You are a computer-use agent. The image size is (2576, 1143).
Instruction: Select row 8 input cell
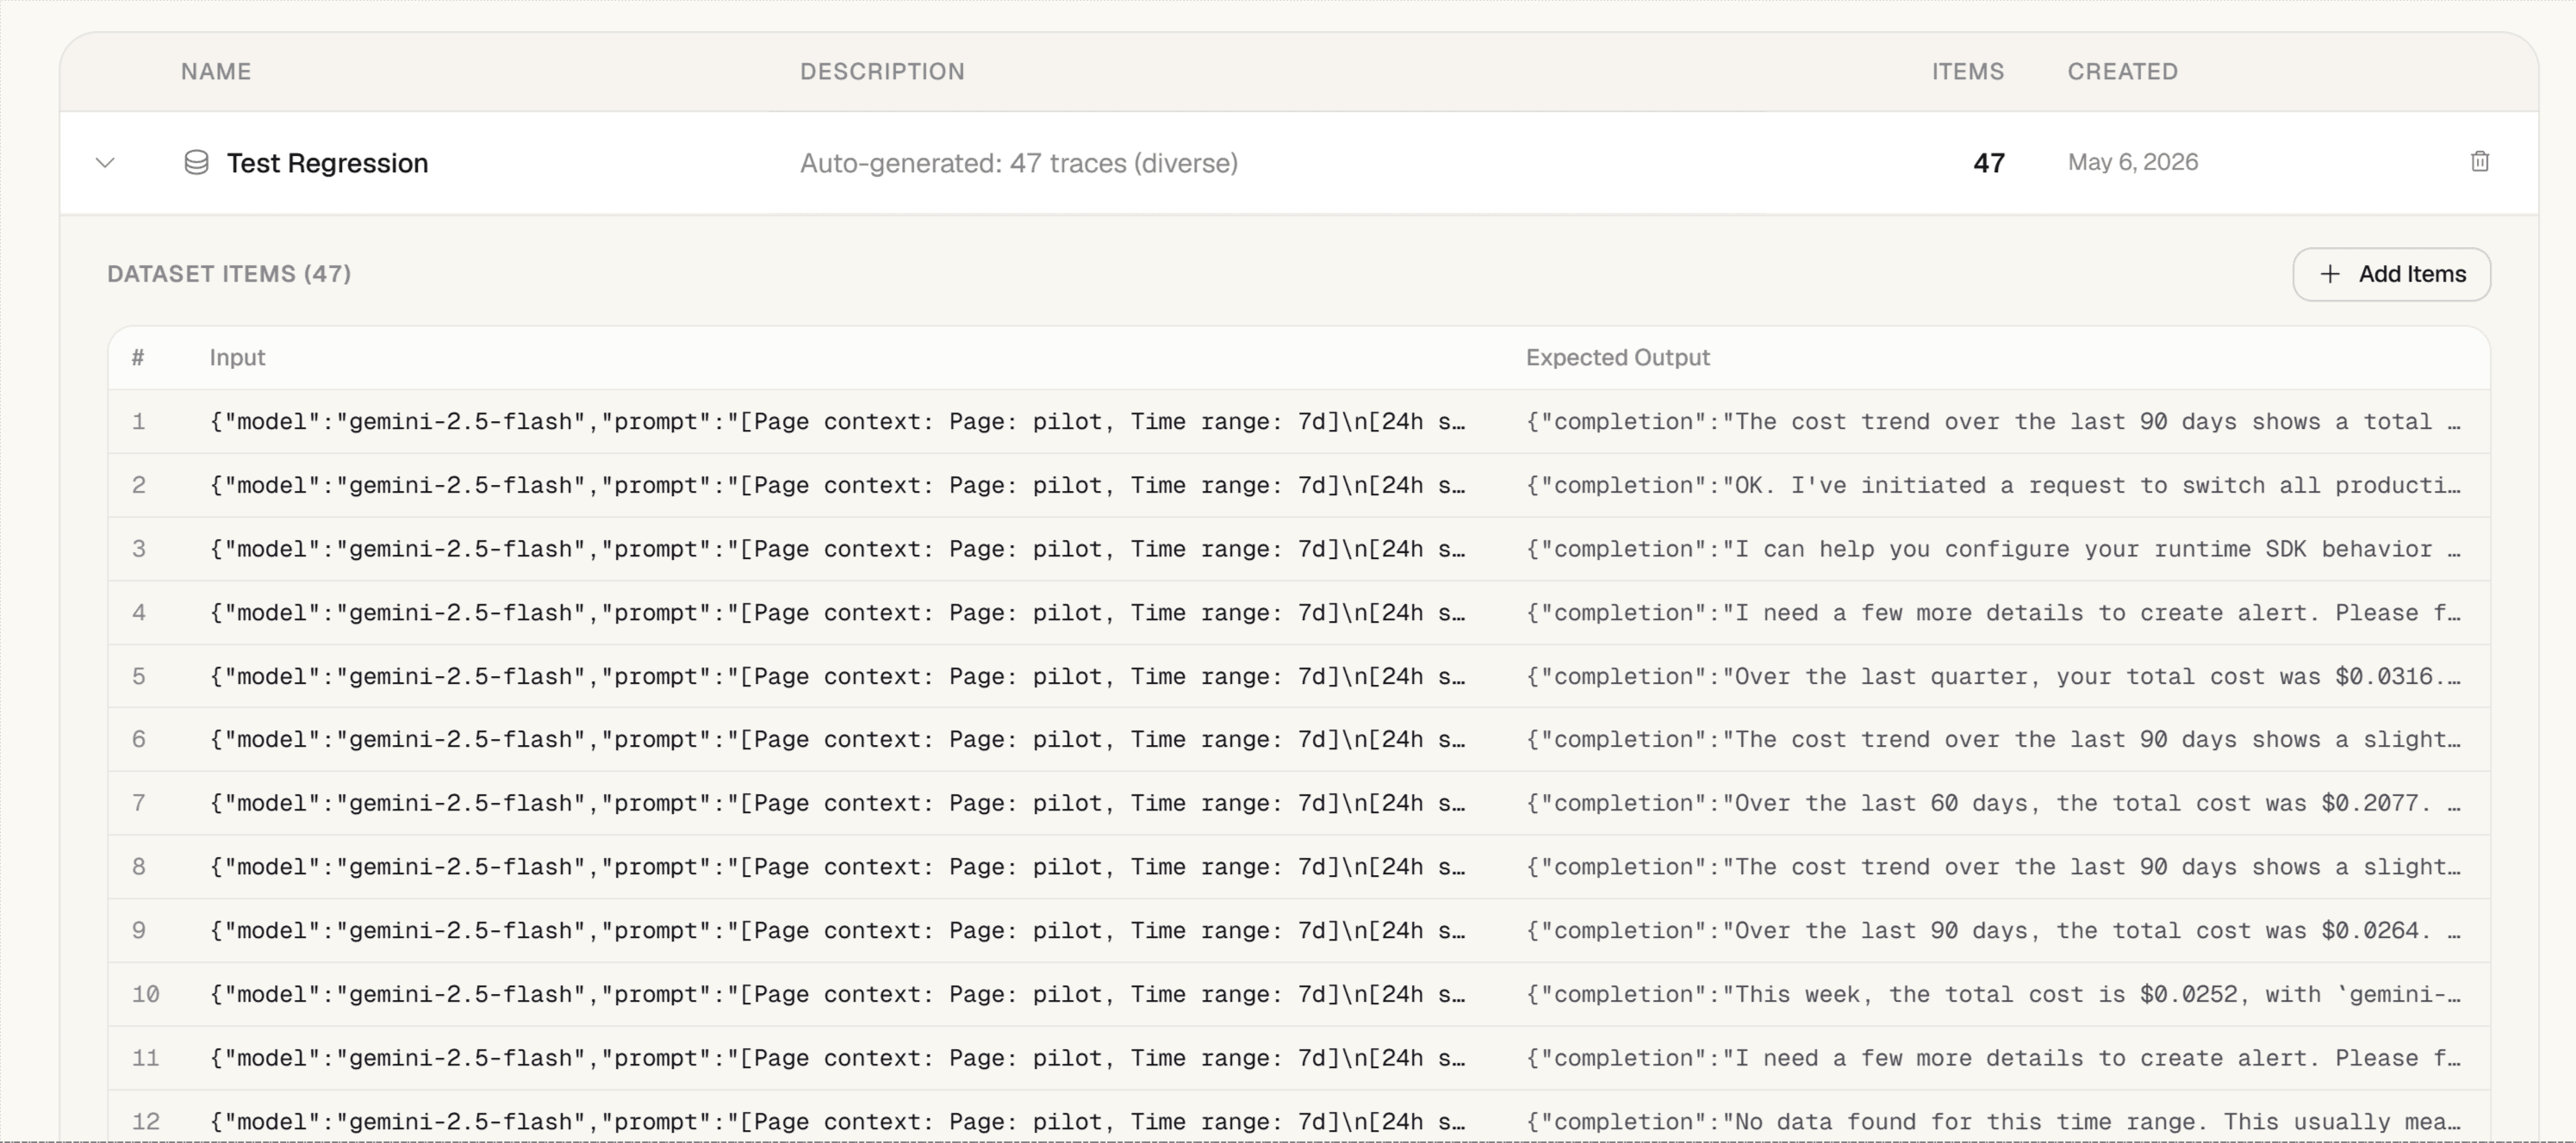click(x=837, y=867)
